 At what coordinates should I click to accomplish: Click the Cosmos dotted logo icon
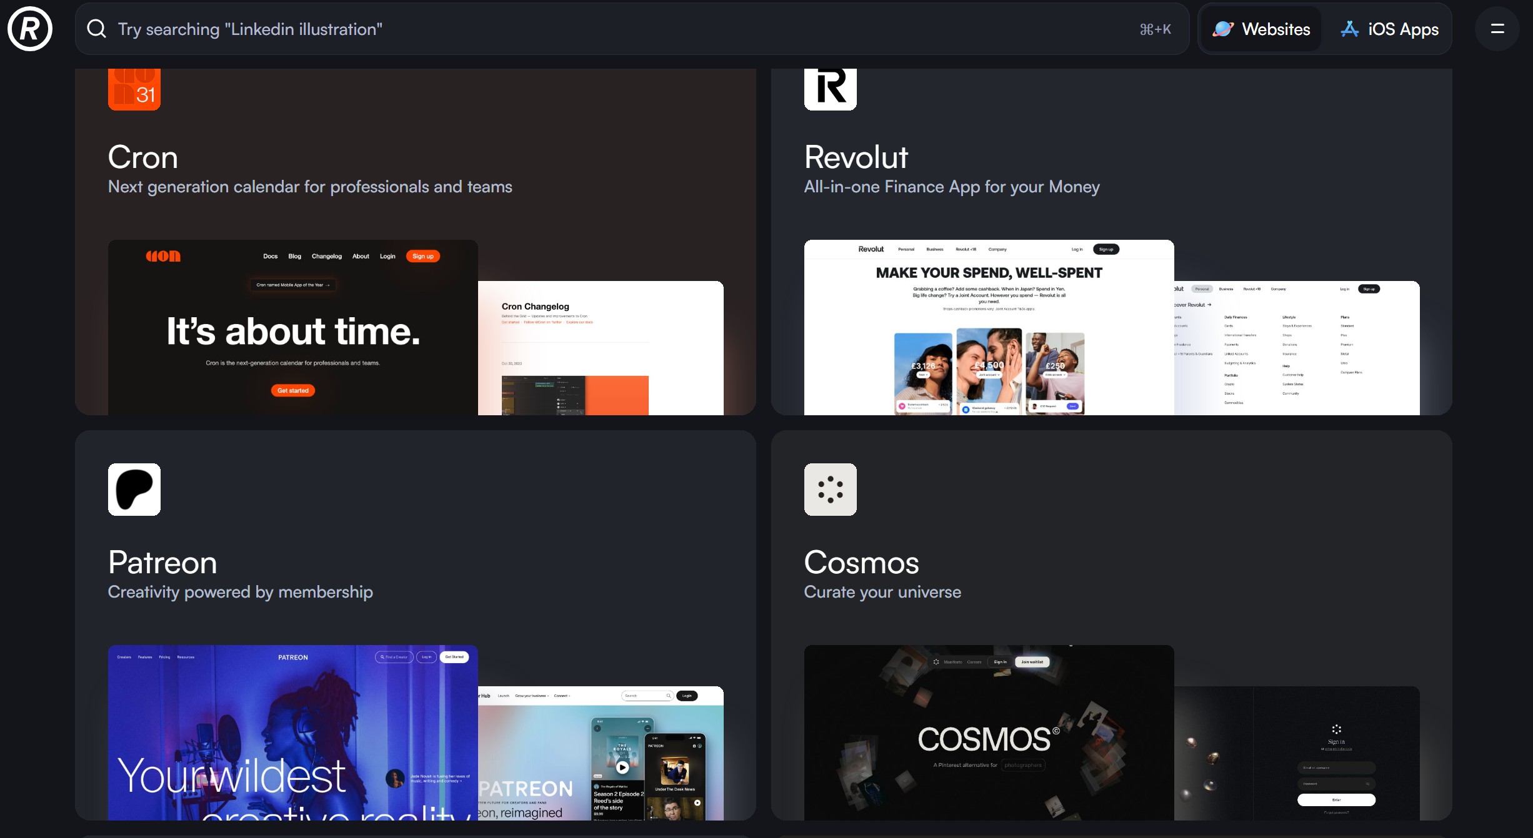830,489
